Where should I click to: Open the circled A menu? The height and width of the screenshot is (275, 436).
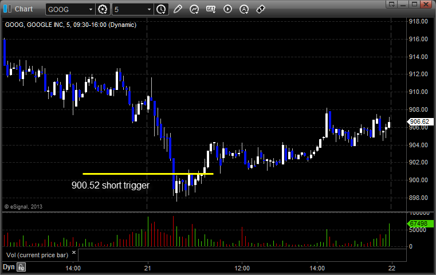coord(244,9)
